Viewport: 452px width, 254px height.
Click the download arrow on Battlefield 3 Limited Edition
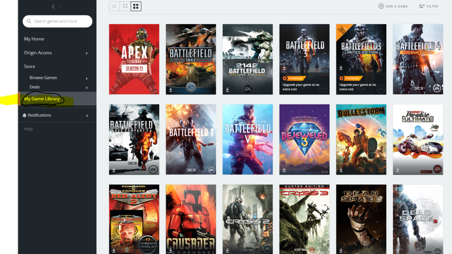point(341,68)
